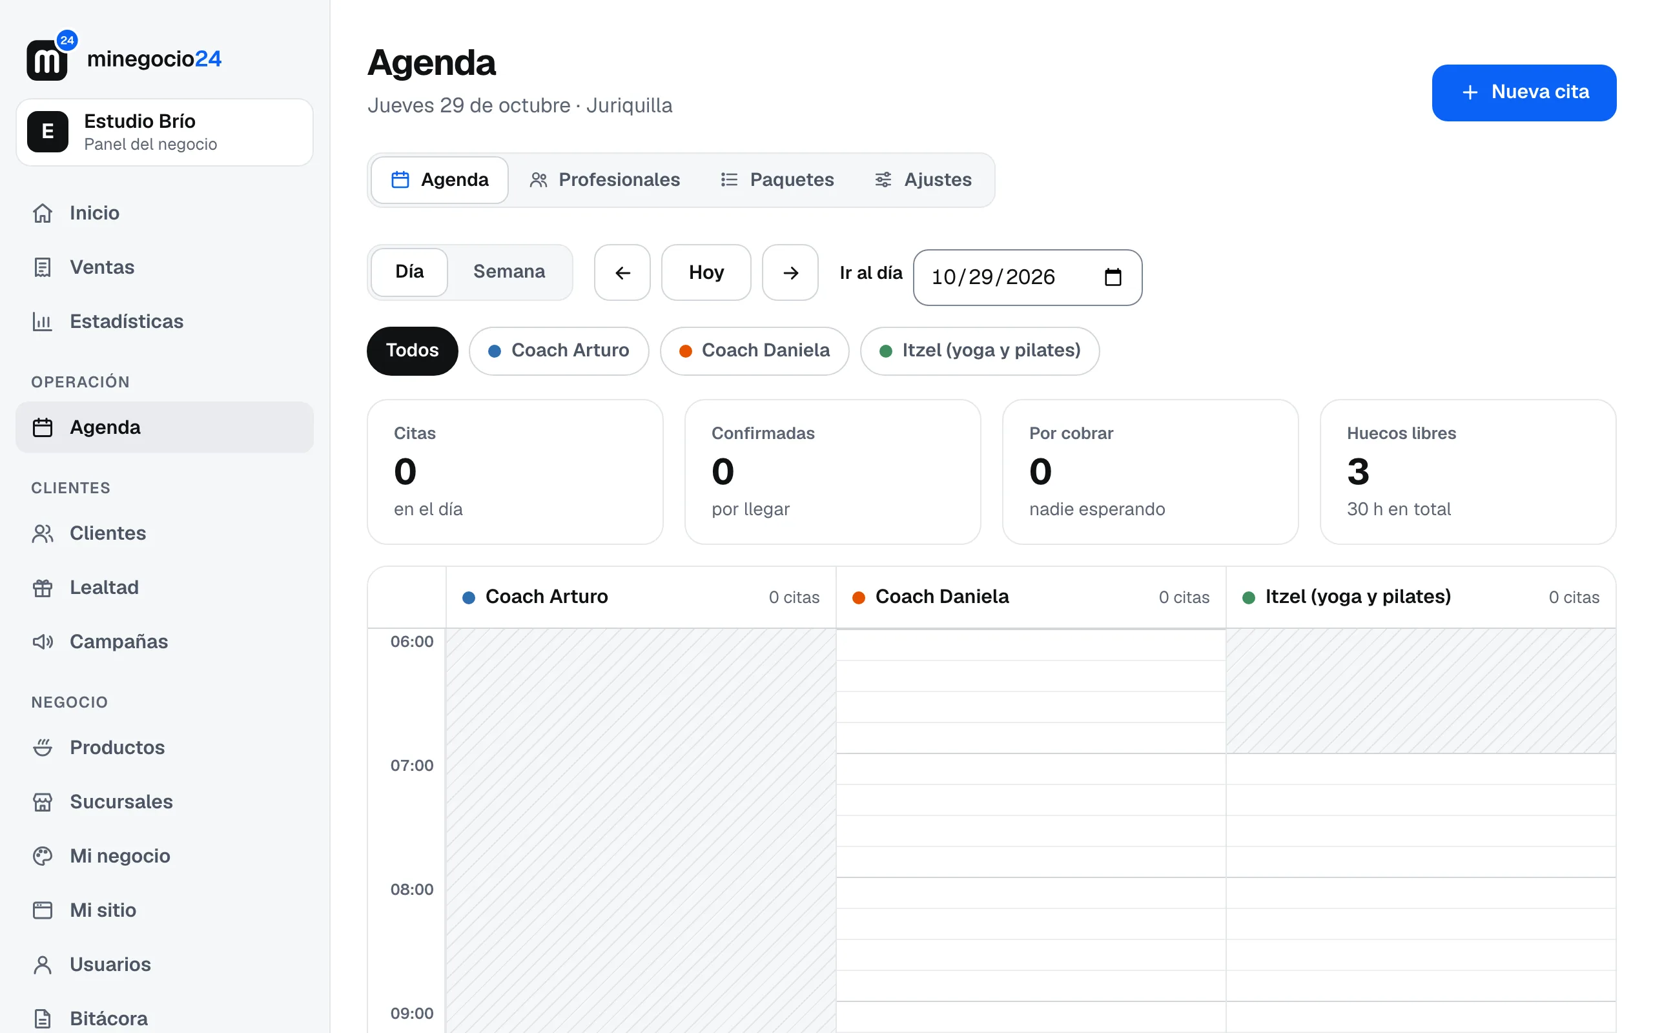Open the Sucursales store icon
The height and width of the screenshot is (1033, 1653).
pos(43,801)
